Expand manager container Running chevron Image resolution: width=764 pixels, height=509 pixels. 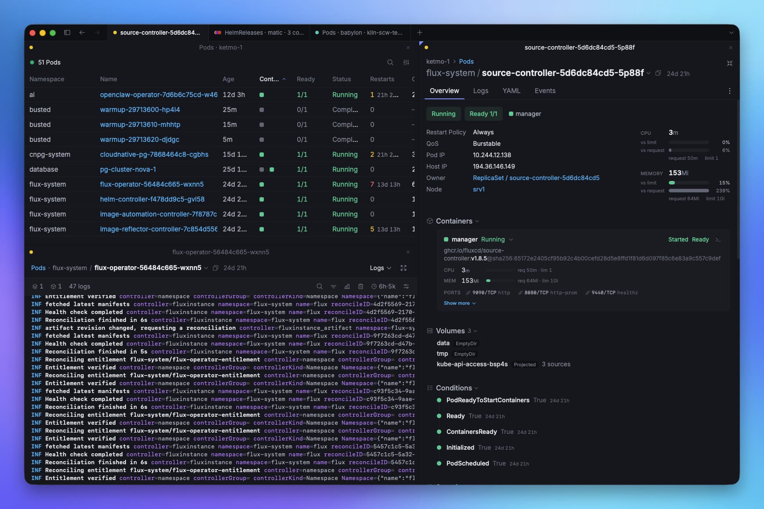pyautogui.click(x=511, y=239)
